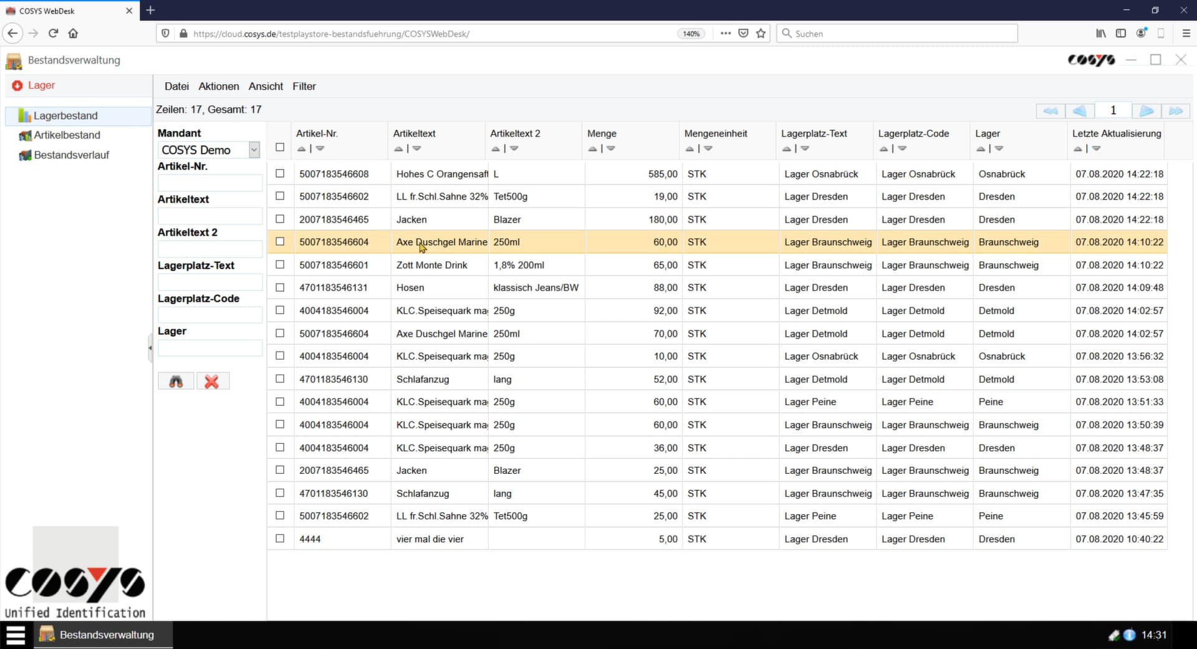Open the Ansicht menu

(x=266, y=86)
